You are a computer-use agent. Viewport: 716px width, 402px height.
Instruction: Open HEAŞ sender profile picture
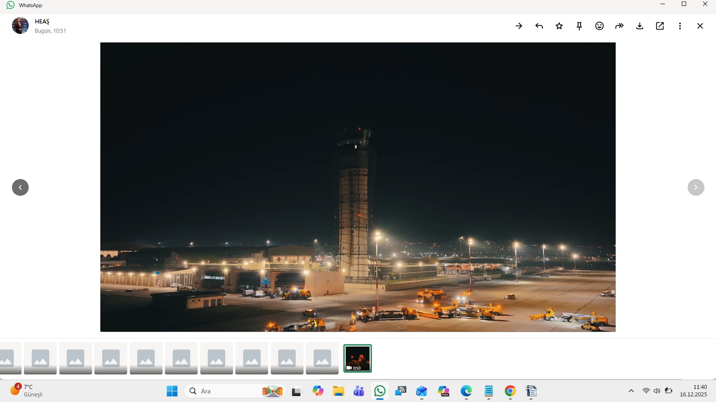coord(20,26)
